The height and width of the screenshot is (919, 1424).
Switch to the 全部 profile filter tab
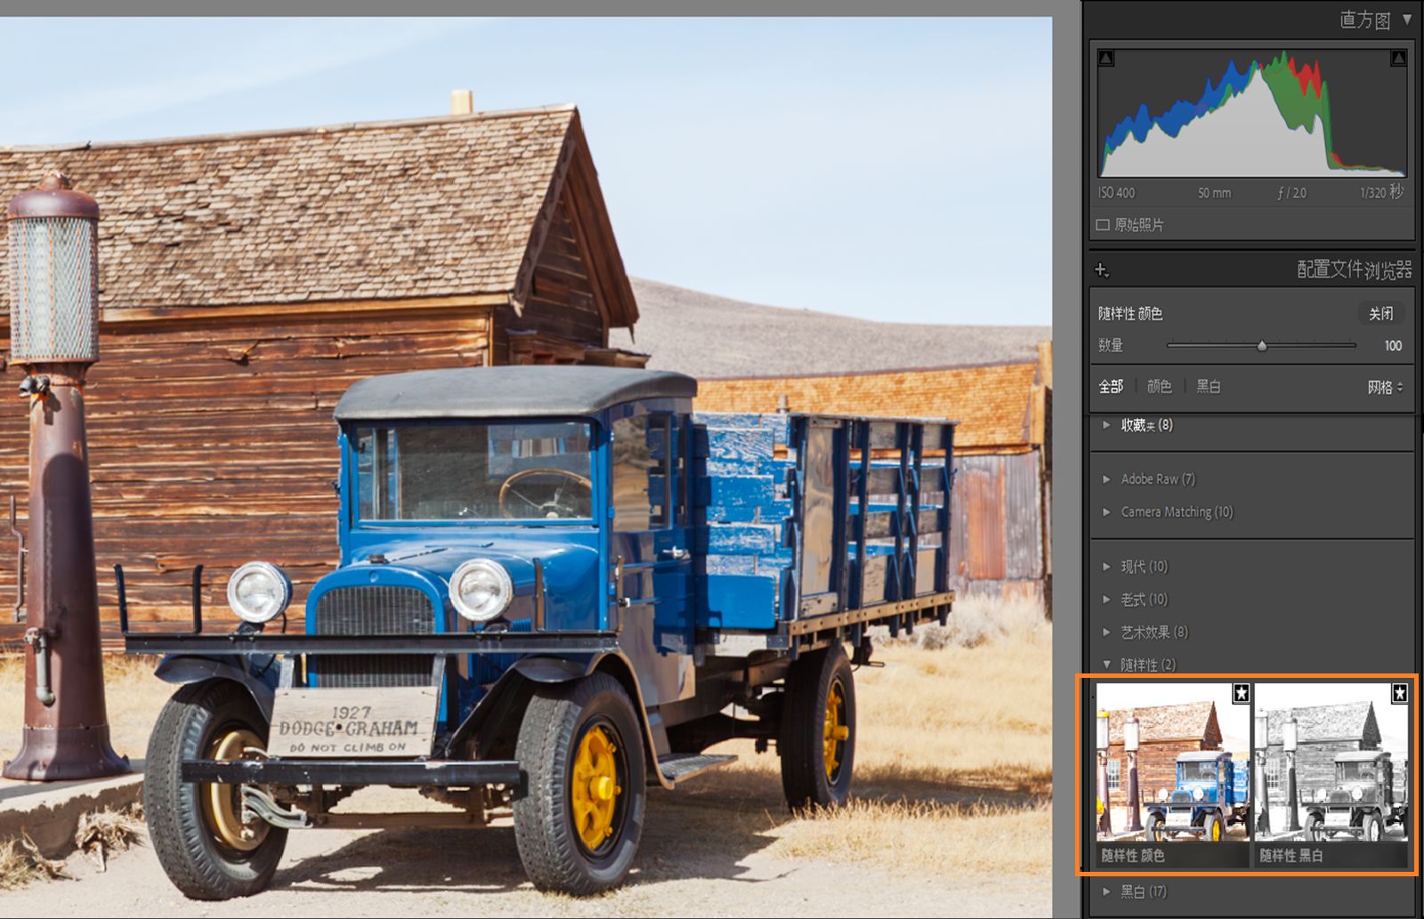[1111, 386]
